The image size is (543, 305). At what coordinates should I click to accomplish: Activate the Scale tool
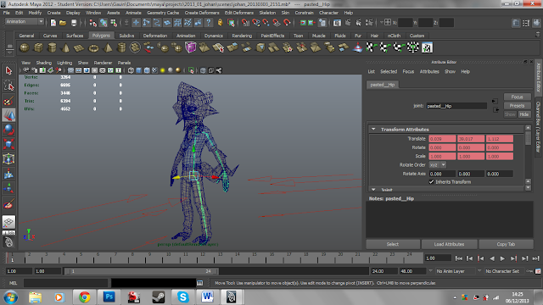pos(8,145)
